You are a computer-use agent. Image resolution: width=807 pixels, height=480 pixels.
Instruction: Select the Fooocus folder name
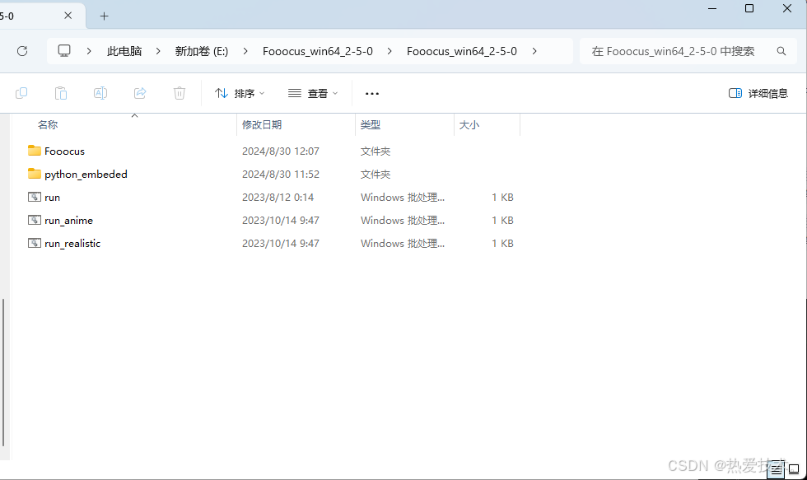pyautogui.click(x=64, y=151)
